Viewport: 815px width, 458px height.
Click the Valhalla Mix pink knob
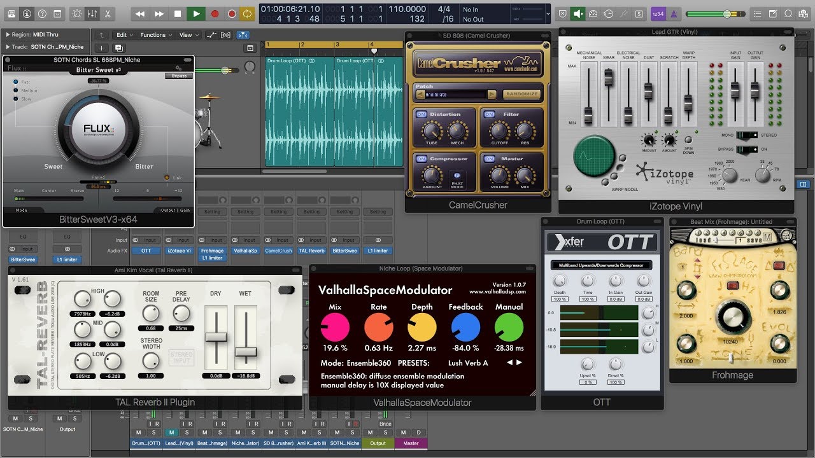click(335, 328)
